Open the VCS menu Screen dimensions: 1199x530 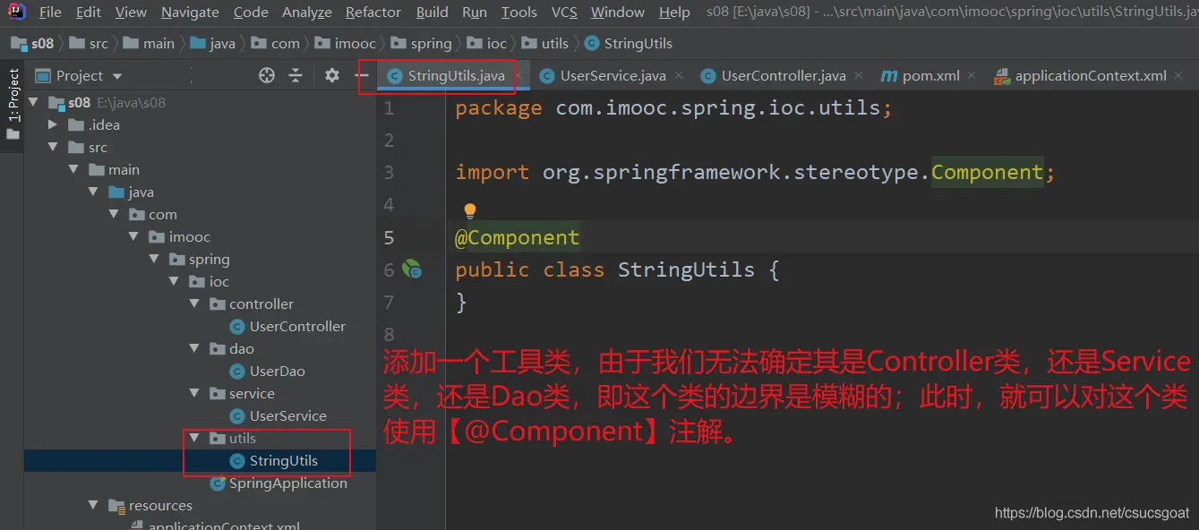(x=564, y=13)
